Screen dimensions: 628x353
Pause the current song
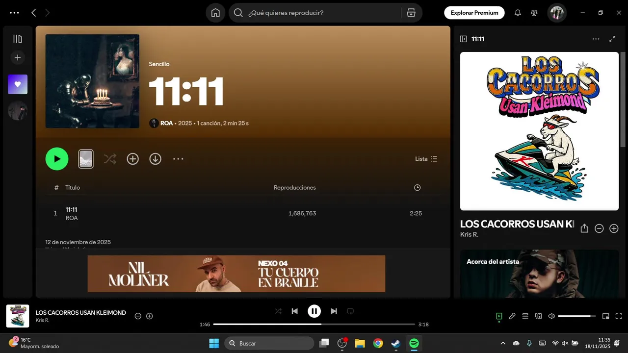click(314, 311)
